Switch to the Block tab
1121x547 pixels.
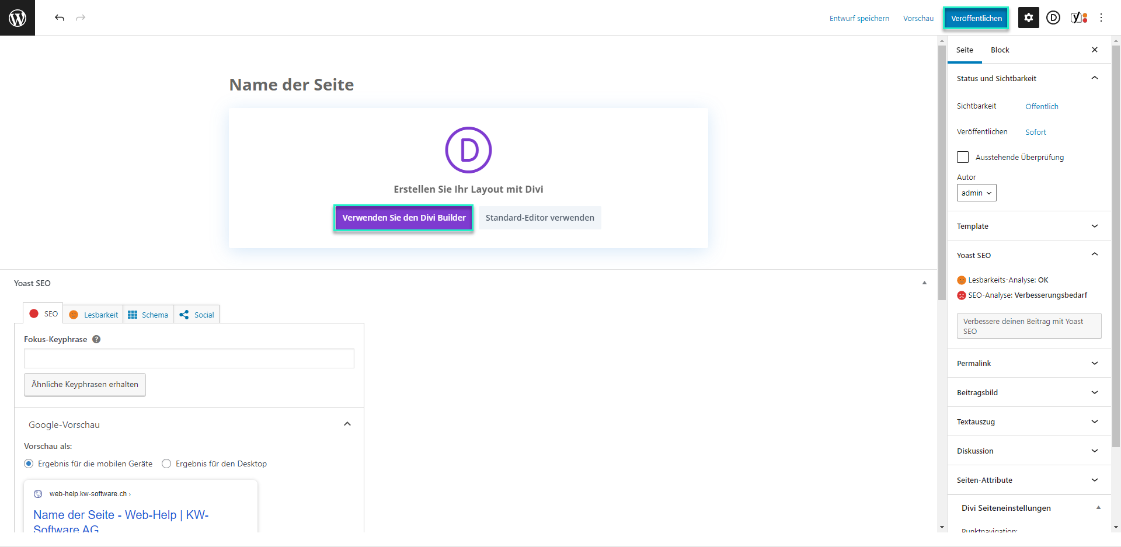[1000, 50]
